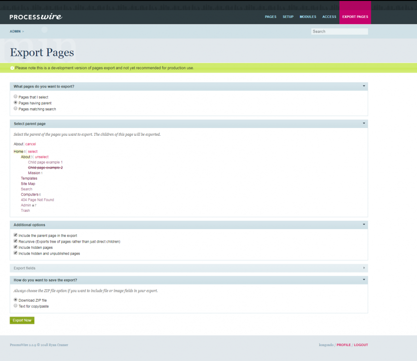Collapse "What pages do you want to export?" arrow

point(364,86)
